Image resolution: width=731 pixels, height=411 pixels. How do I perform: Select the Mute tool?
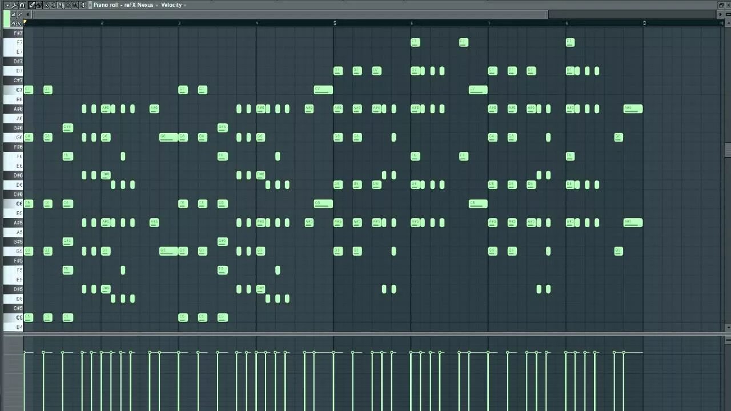pos(53,5)
